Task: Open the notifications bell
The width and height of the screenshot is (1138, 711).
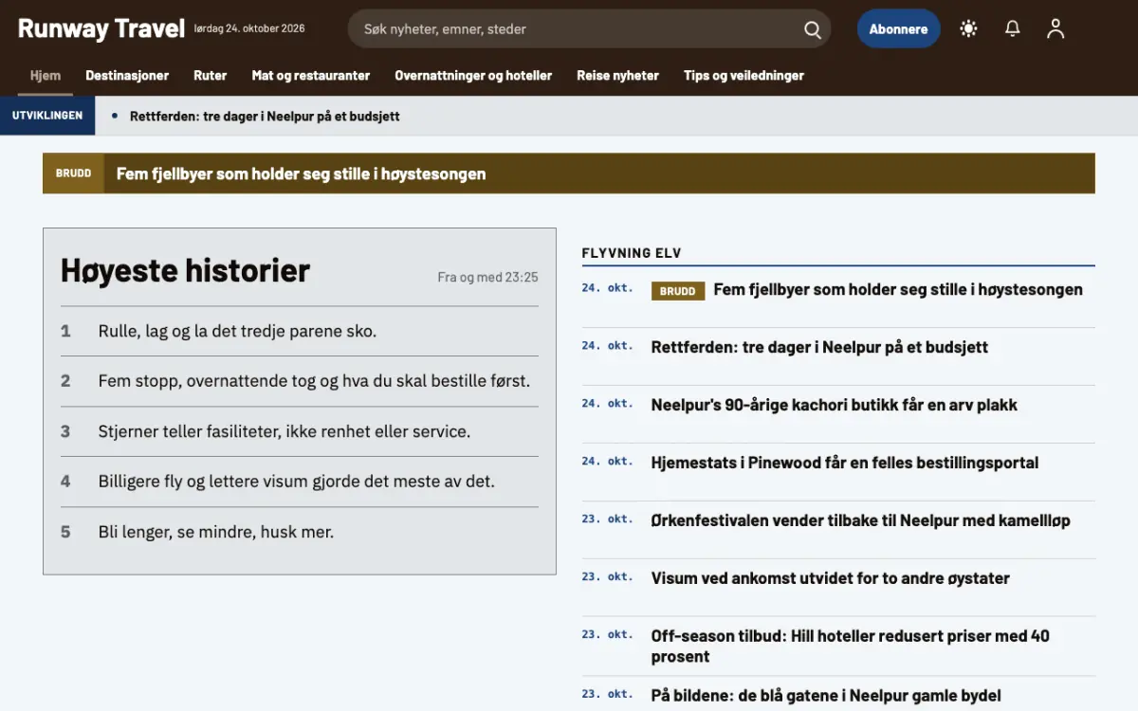Action: (x=1013, y=28)
